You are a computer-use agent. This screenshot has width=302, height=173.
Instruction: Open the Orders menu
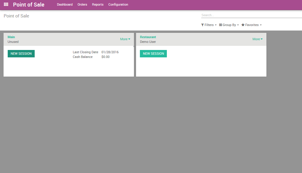pos(82,4)
